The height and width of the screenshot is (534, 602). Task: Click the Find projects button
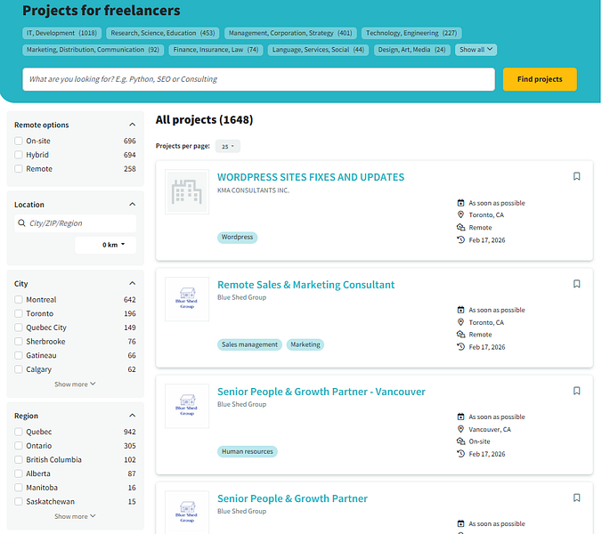540,79
